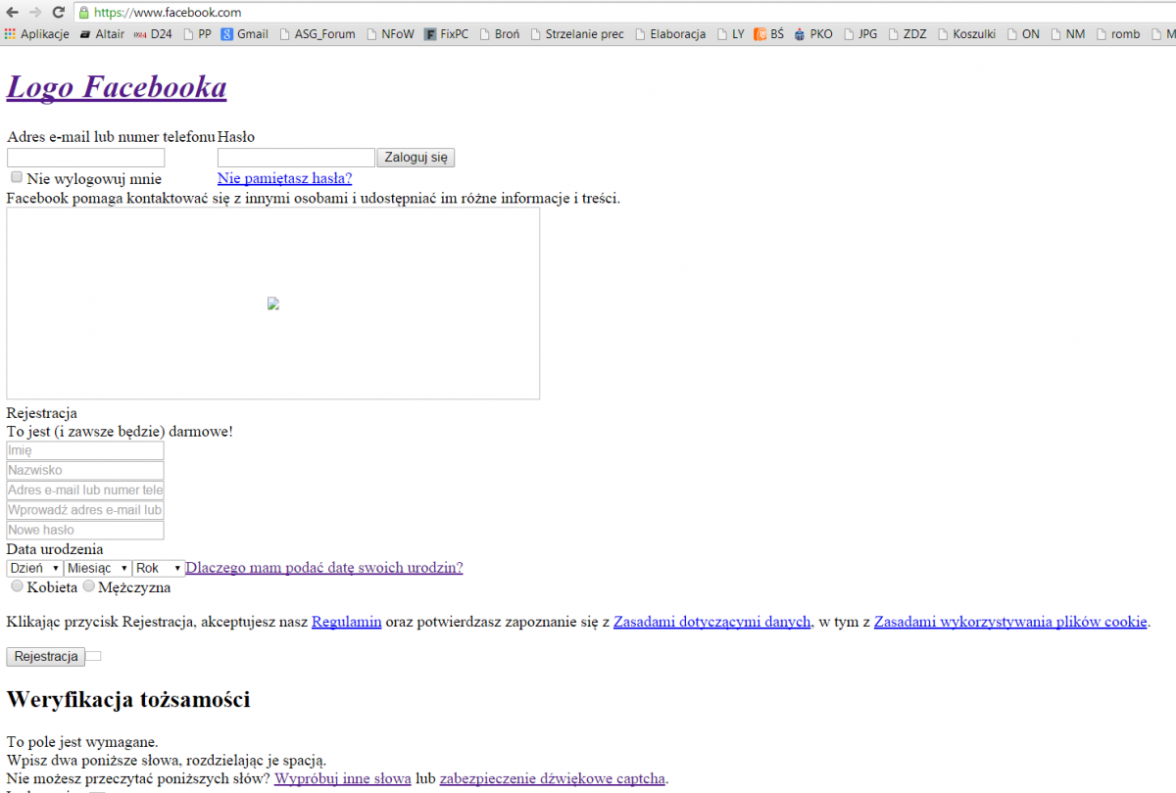Open the JPG bookmark
Screen dimensions: 1176x793
[x=859, y=34]
